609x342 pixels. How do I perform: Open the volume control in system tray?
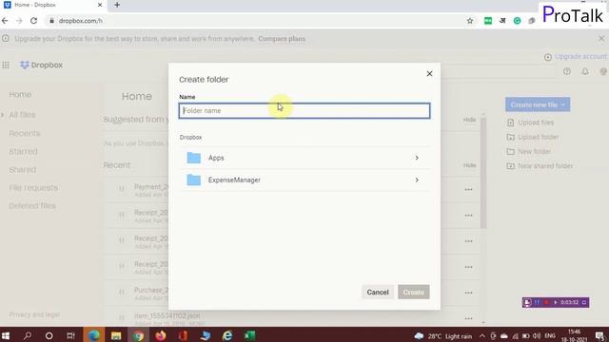point(537,336)
